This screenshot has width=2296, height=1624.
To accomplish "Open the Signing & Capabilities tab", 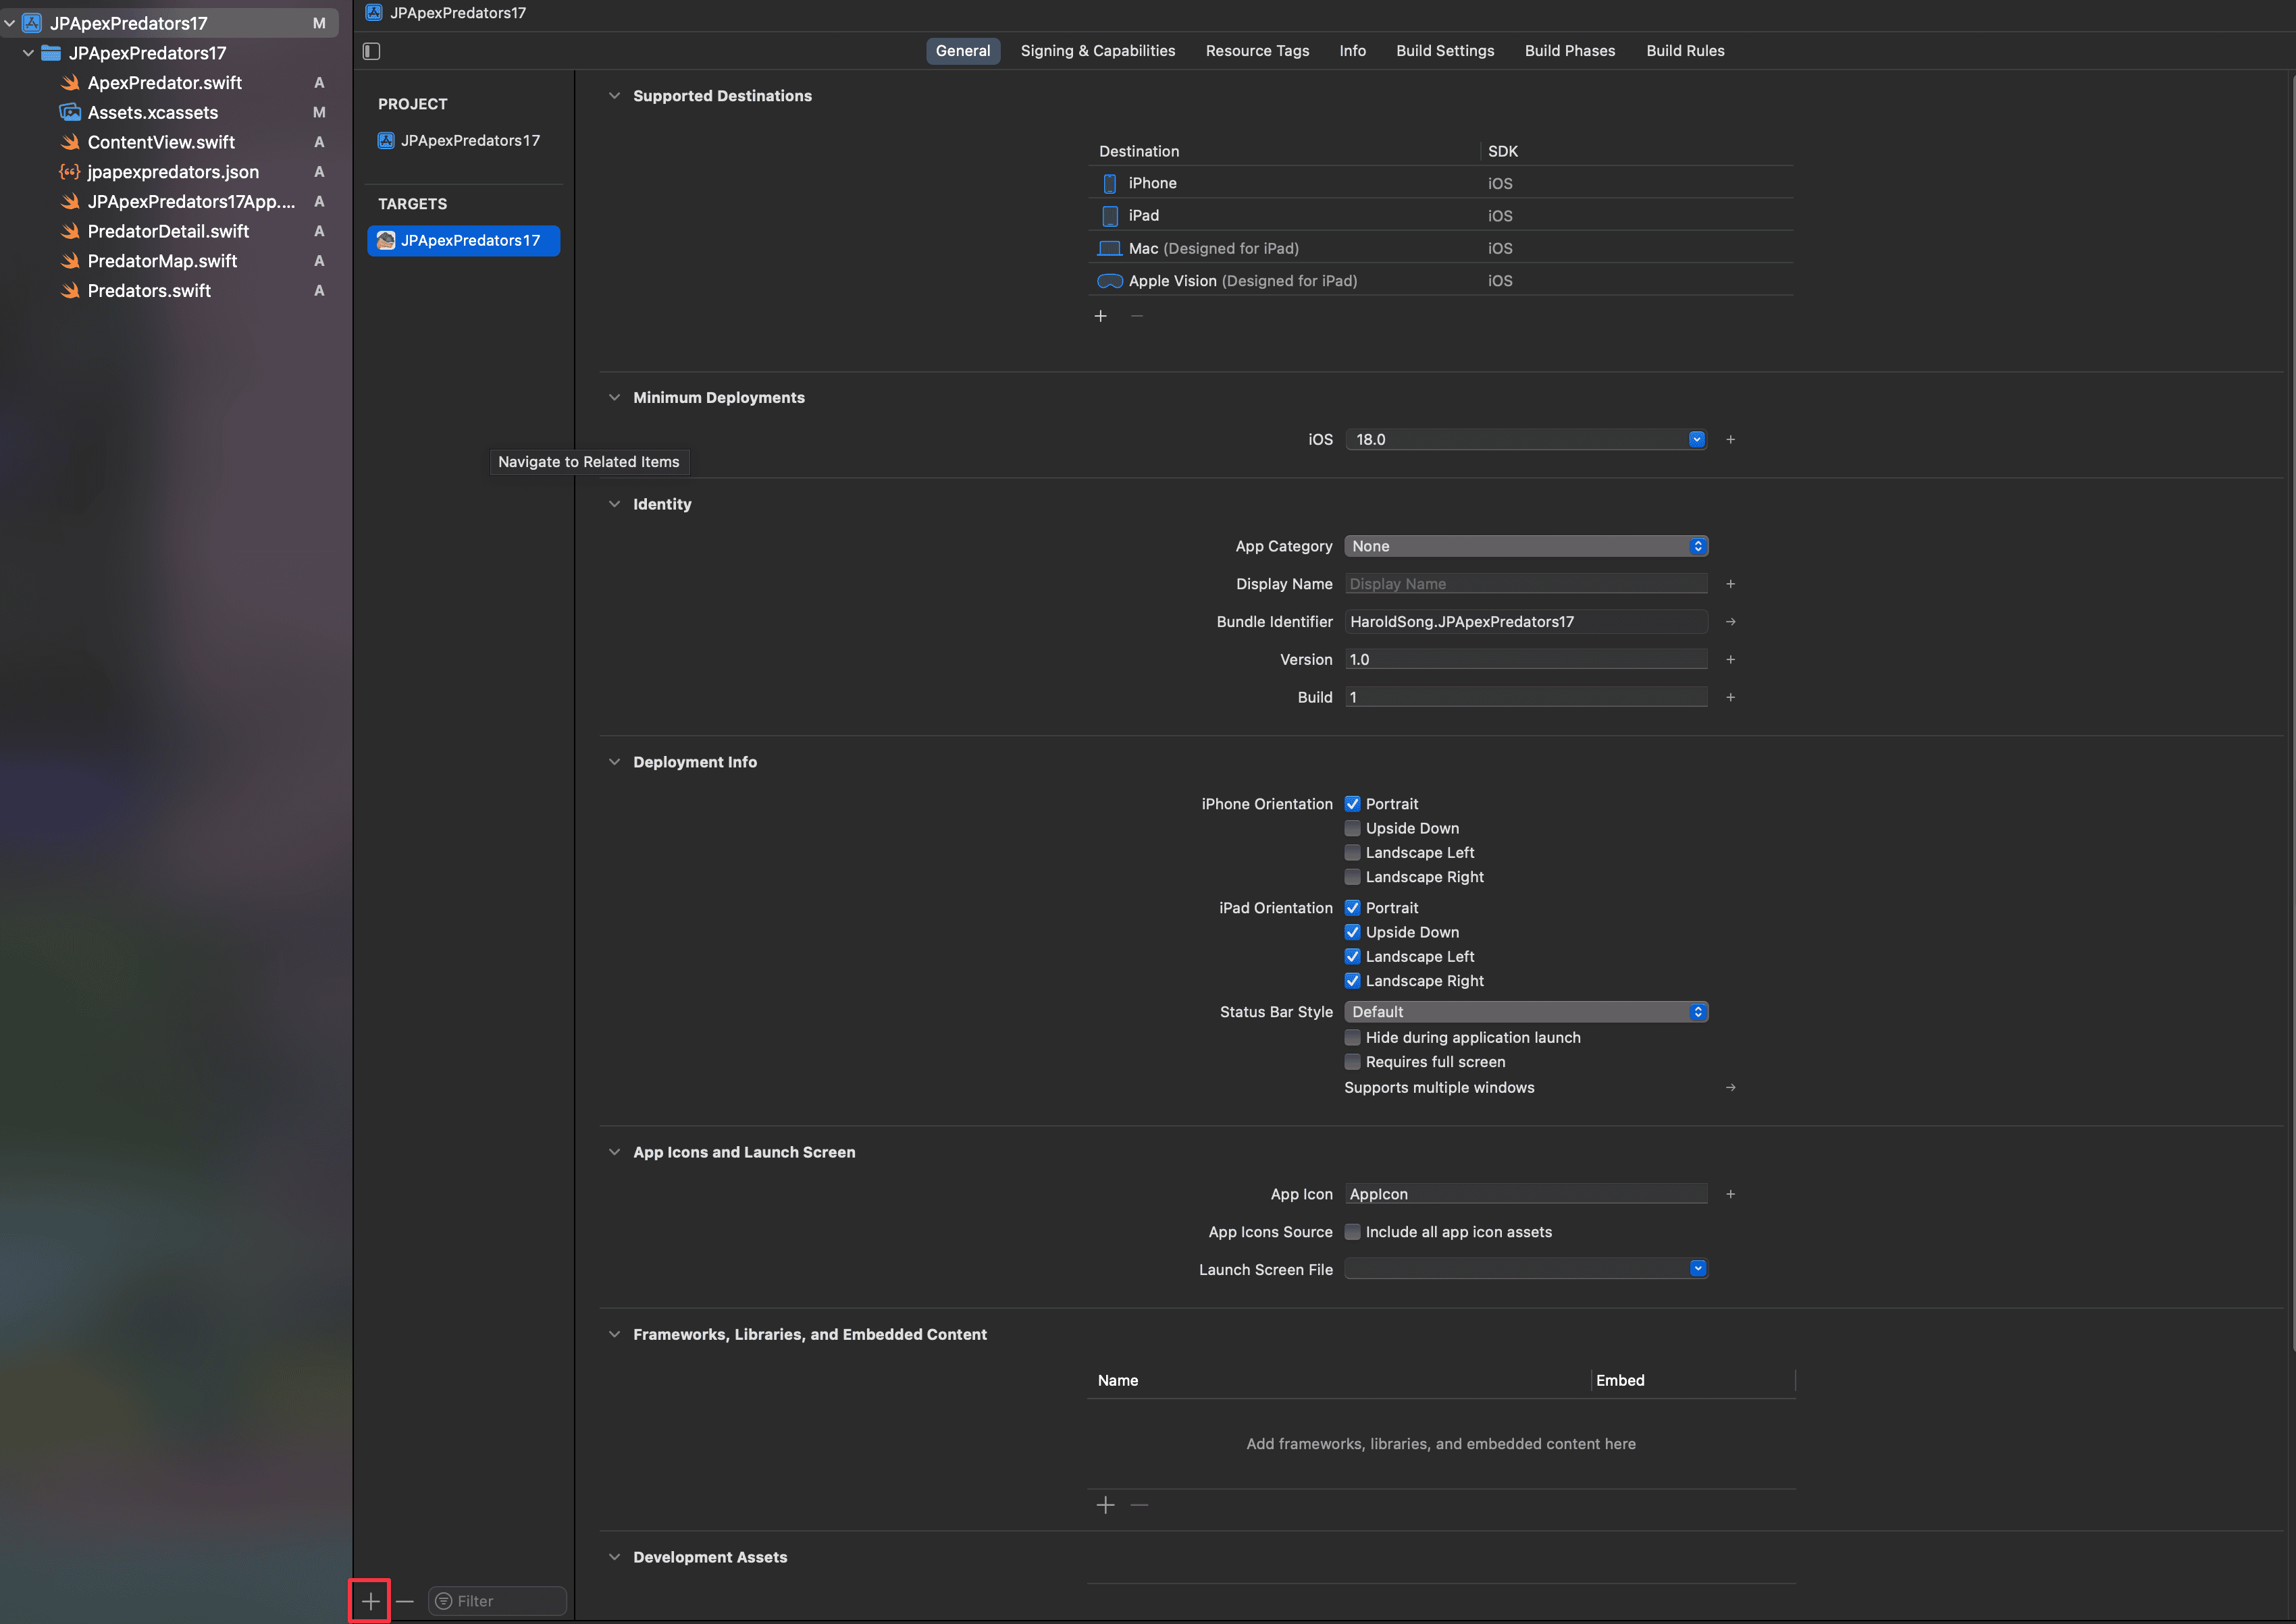I will [x=1097, y=51].
